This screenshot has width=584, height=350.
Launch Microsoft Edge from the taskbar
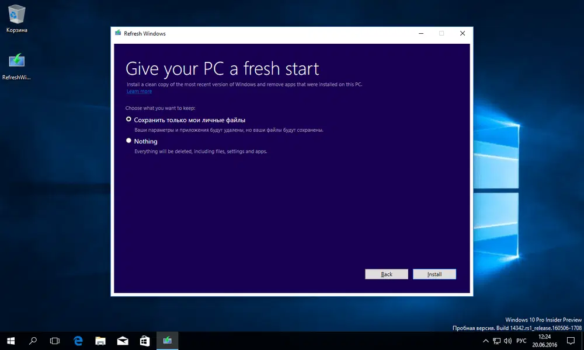click(78, 341)
